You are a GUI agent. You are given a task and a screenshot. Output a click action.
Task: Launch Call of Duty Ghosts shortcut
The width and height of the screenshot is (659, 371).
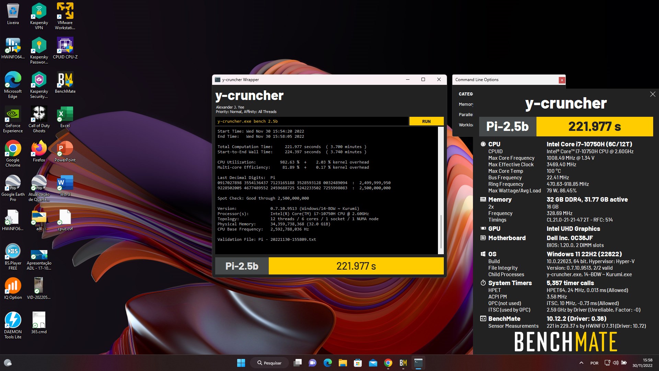click(x=39, y=119)
